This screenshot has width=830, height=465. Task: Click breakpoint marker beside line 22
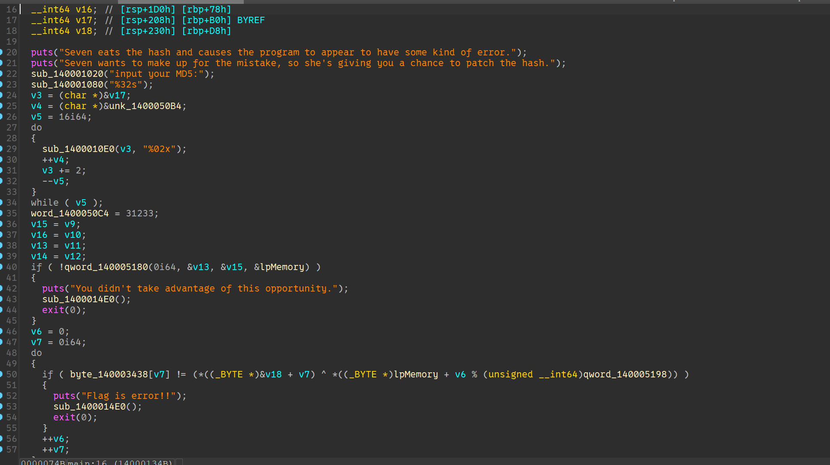pos(1,74)
